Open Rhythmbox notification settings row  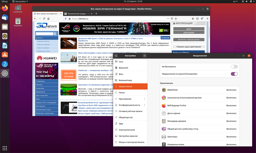(200, 90)
